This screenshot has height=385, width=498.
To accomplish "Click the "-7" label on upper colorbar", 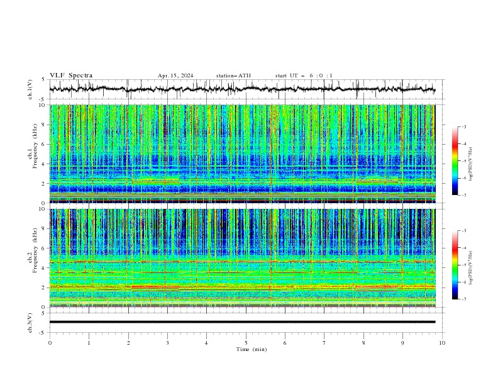I will click(463, 195).
